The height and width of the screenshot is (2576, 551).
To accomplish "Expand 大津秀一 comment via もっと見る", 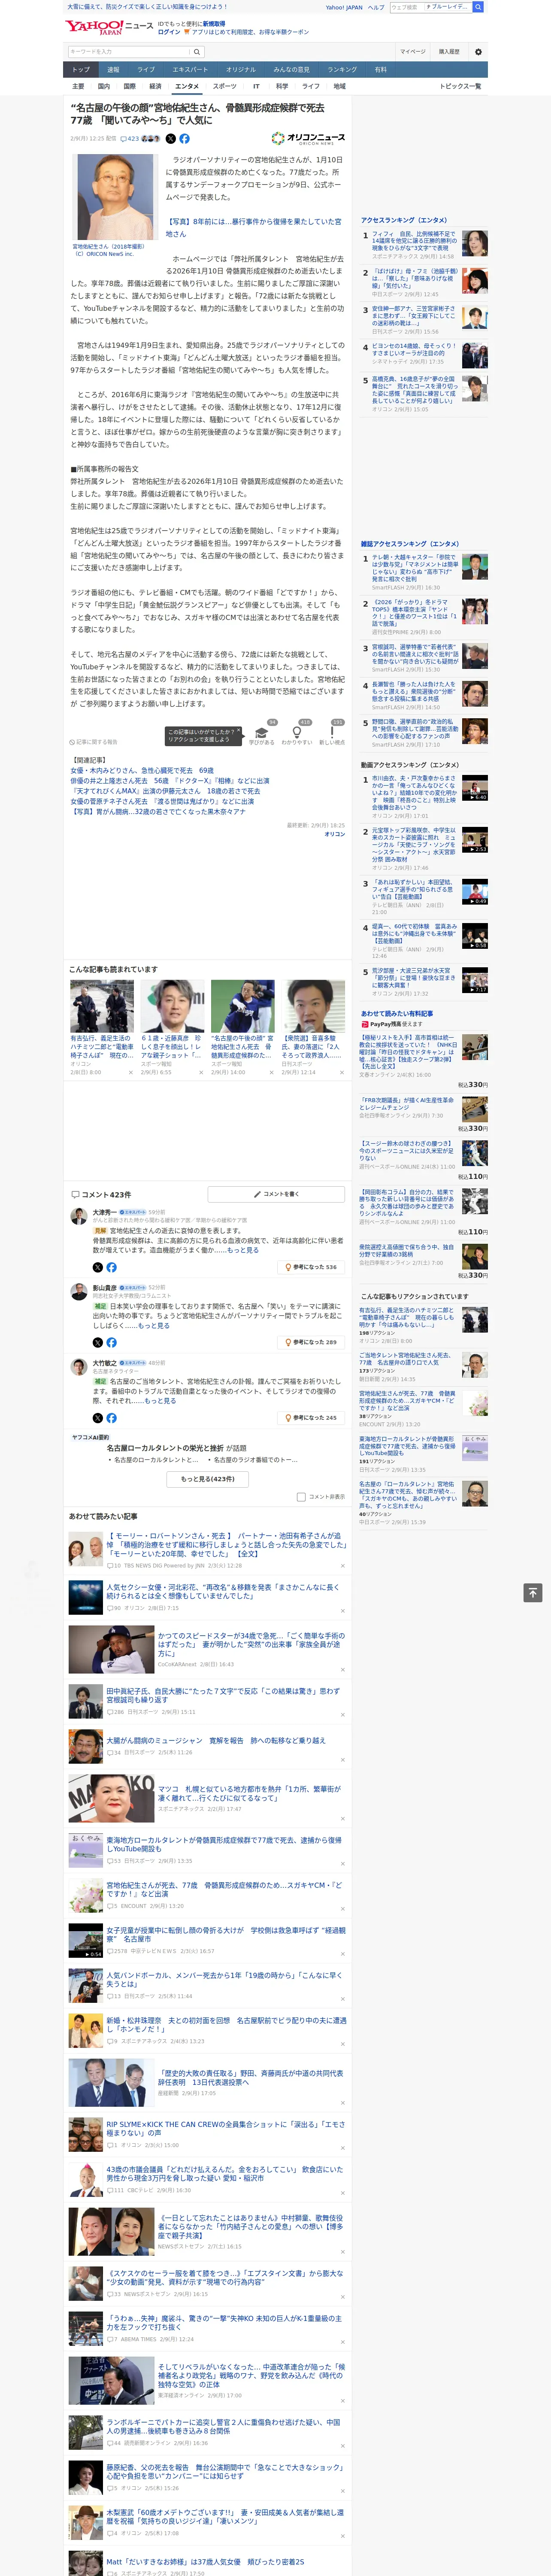I will coord(243,1250).
